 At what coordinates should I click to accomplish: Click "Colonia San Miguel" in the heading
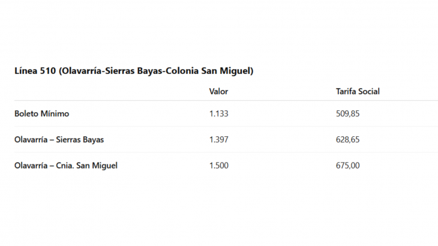tap(208, 71)
